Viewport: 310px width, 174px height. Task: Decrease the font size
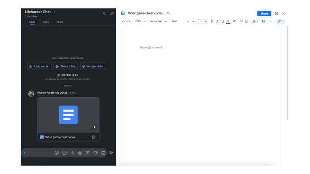[x=193, y=21]
